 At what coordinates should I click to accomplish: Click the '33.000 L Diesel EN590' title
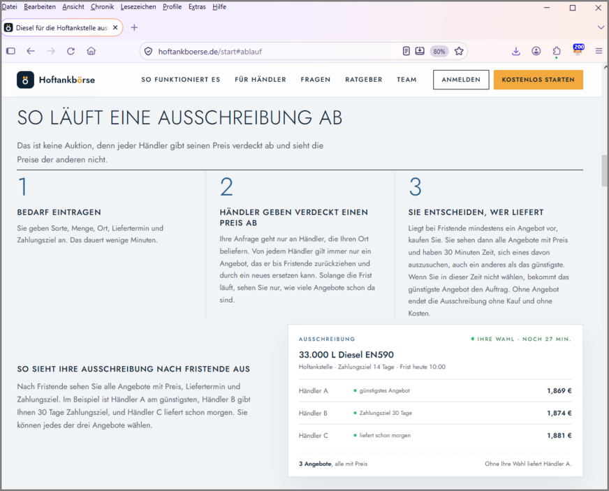pos(346,355)
